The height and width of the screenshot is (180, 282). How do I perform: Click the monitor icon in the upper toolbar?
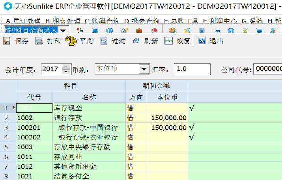95,31
